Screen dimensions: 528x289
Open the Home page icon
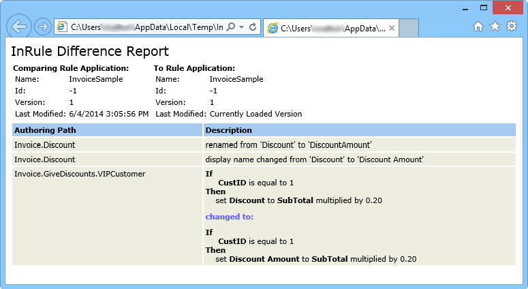(478, 27)
